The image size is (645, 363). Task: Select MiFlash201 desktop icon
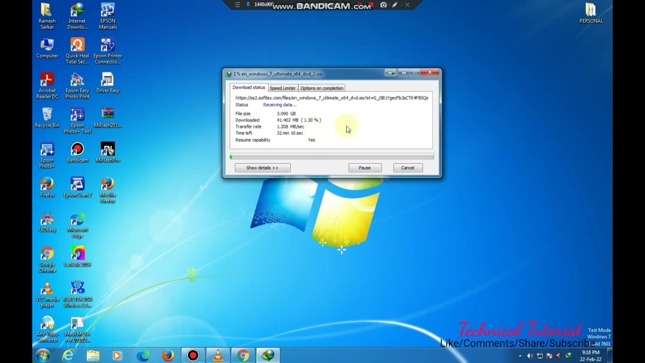click(107, 118)
